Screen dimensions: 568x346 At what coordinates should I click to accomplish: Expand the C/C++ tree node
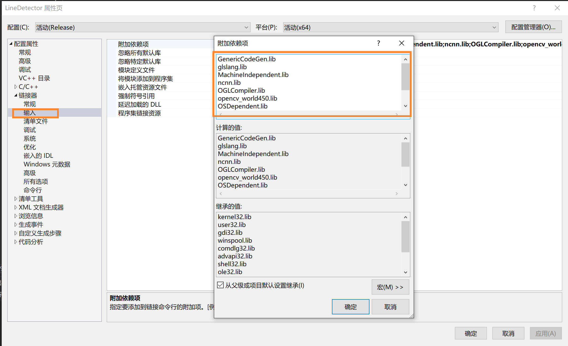pos(16,87)
